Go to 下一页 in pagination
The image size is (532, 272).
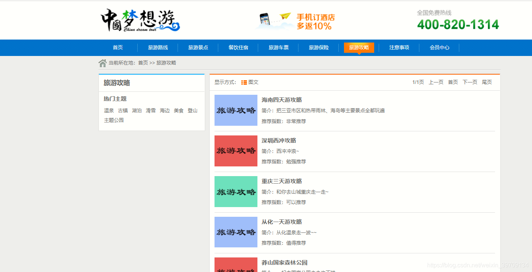pos(470,82)
